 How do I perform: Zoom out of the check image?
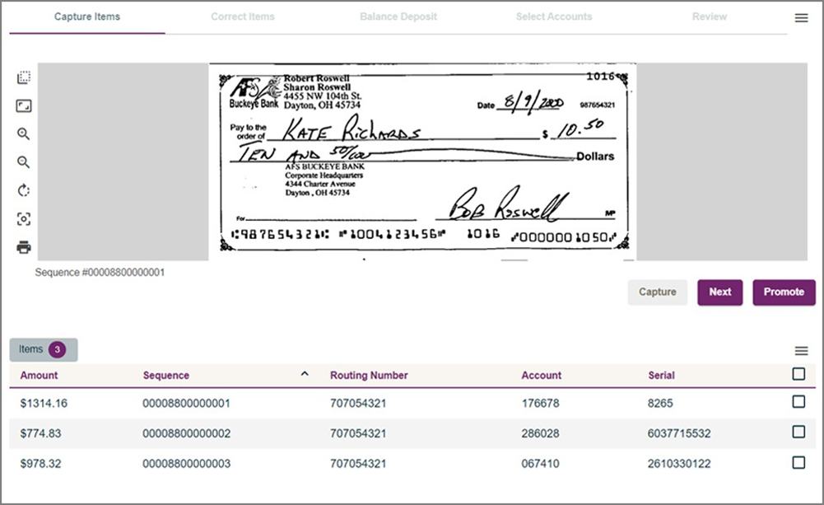click(x=24, y=162)
